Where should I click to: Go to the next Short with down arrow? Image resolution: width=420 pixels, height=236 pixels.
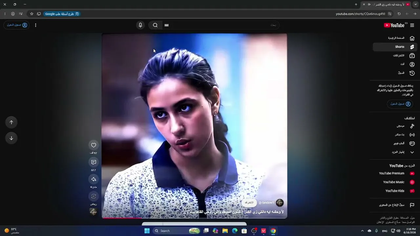point(11,138)
